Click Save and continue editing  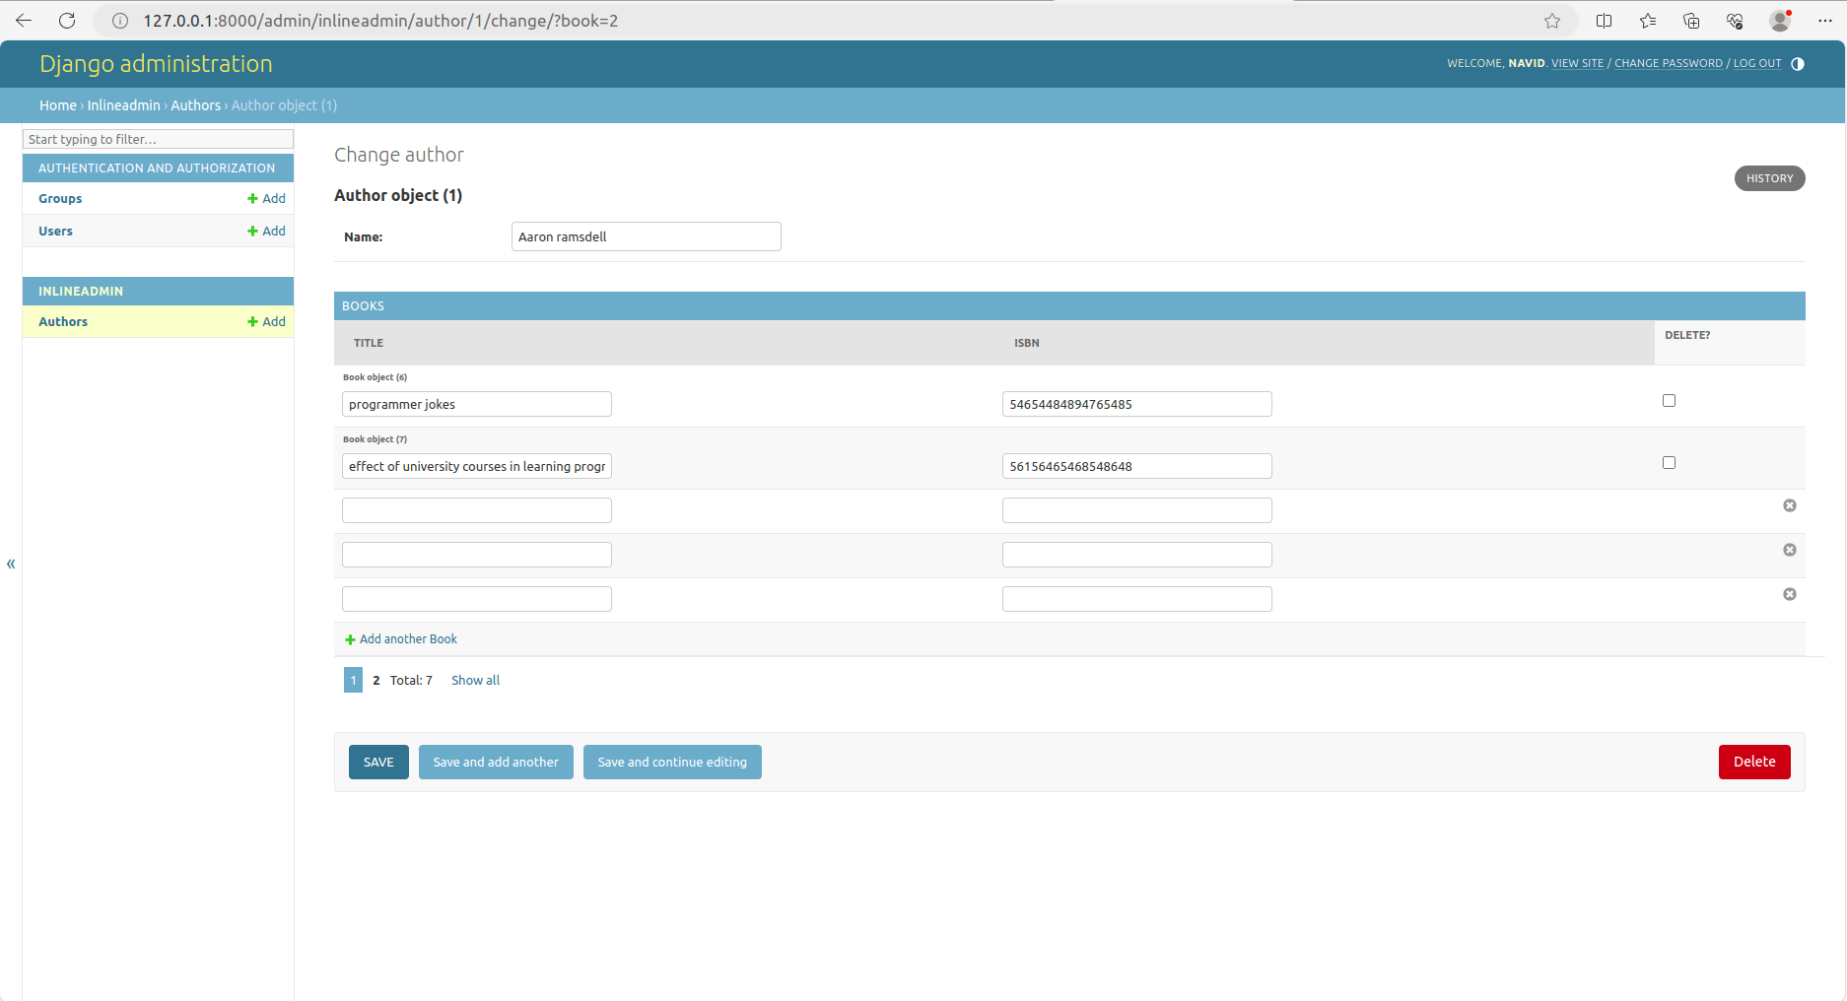click(x=672, y=762)
